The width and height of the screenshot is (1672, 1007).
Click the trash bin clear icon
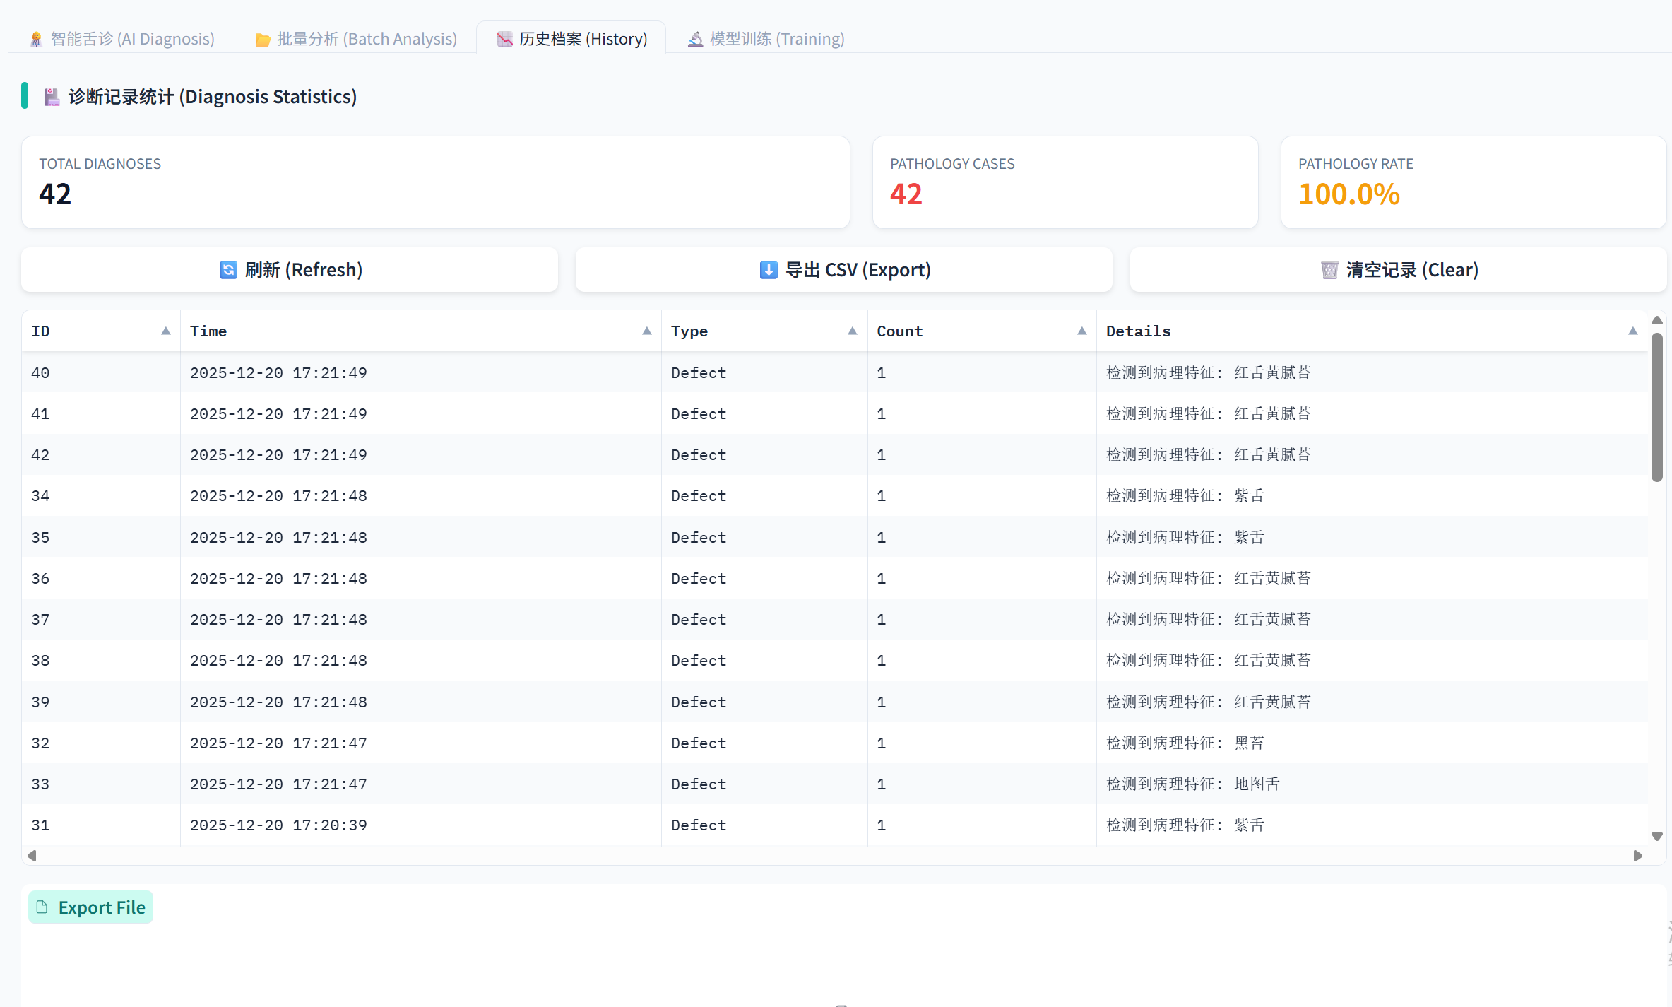coord(1329,270)
